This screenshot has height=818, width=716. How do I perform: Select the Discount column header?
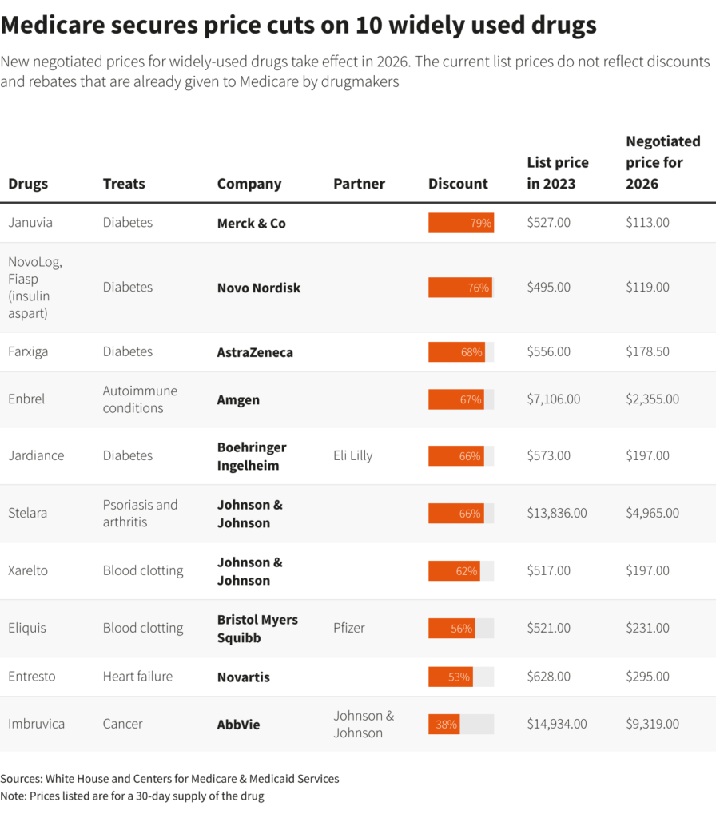click(458, 184)
